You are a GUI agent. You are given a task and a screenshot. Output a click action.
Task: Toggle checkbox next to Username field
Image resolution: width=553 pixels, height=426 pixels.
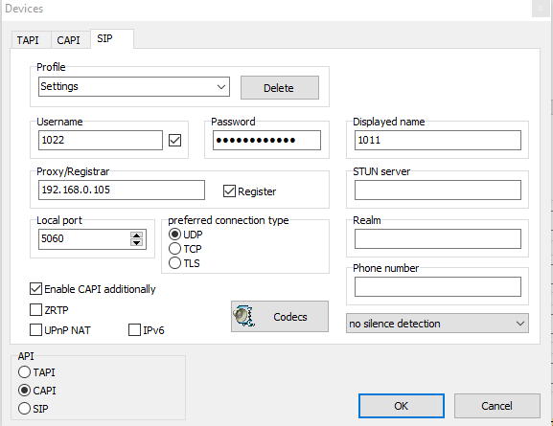coord(175,140)
